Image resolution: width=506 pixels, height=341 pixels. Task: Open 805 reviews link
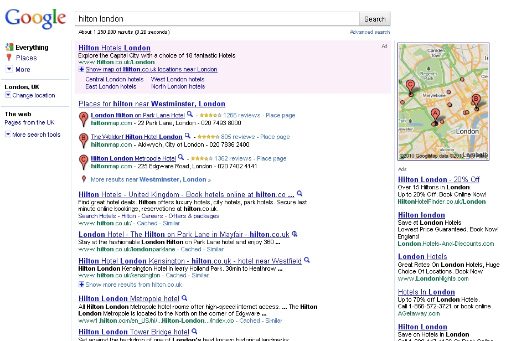[238, 137]
